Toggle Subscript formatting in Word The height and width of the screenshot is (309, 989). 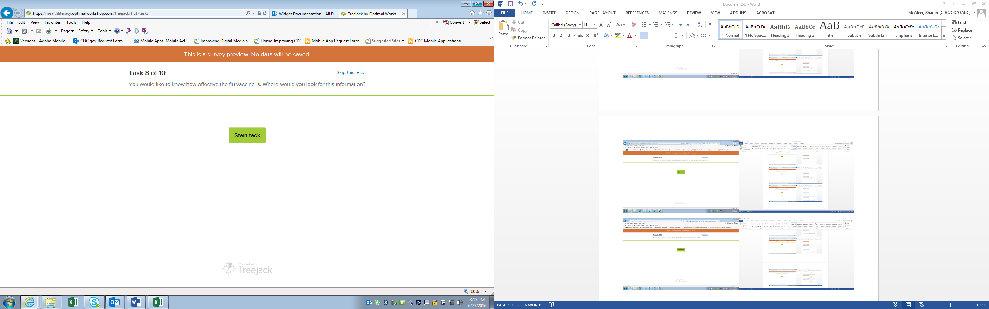click(588, 36)
